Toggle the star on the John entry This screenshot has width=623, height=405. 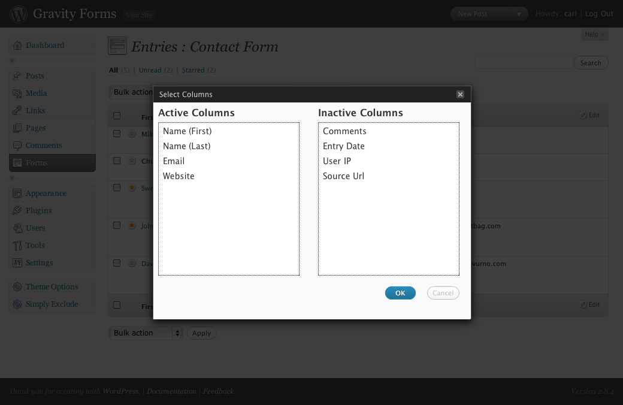pyautogui.click(x=132, y=225)
